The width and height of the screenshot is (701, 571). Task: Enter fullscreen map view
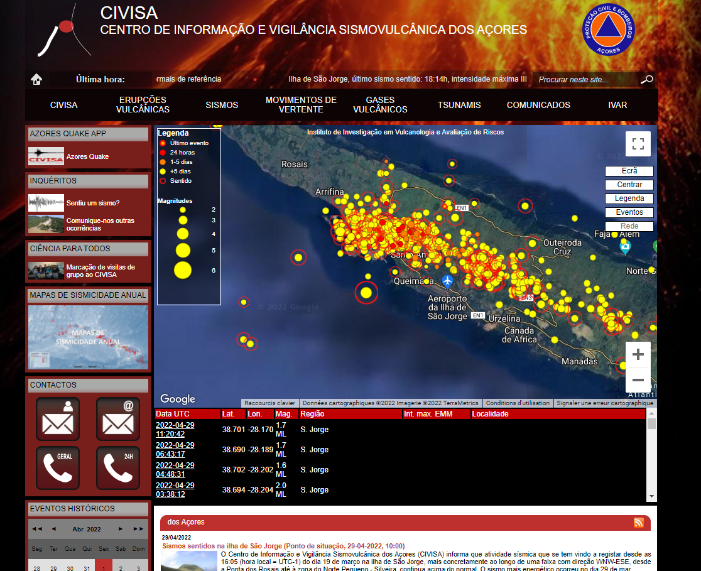(x=638, y=144)
